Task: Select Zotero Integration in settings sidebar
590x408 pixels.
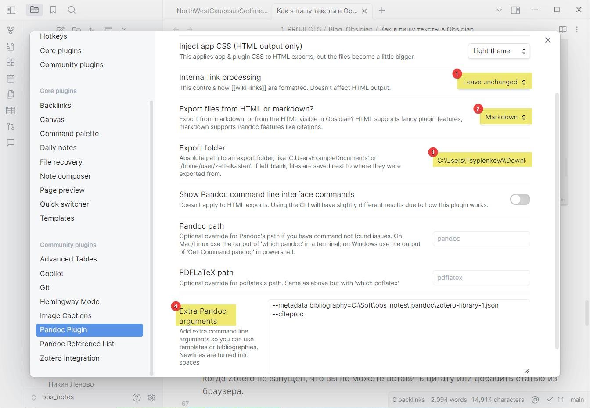Action: 70,358
